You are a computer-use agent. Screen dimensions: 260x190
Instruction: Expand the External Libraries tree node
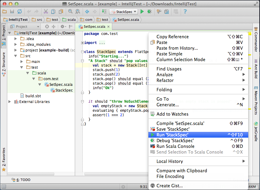(9, 102)
